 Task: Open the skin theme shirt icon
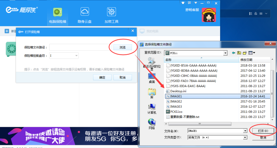coord(183,3)
